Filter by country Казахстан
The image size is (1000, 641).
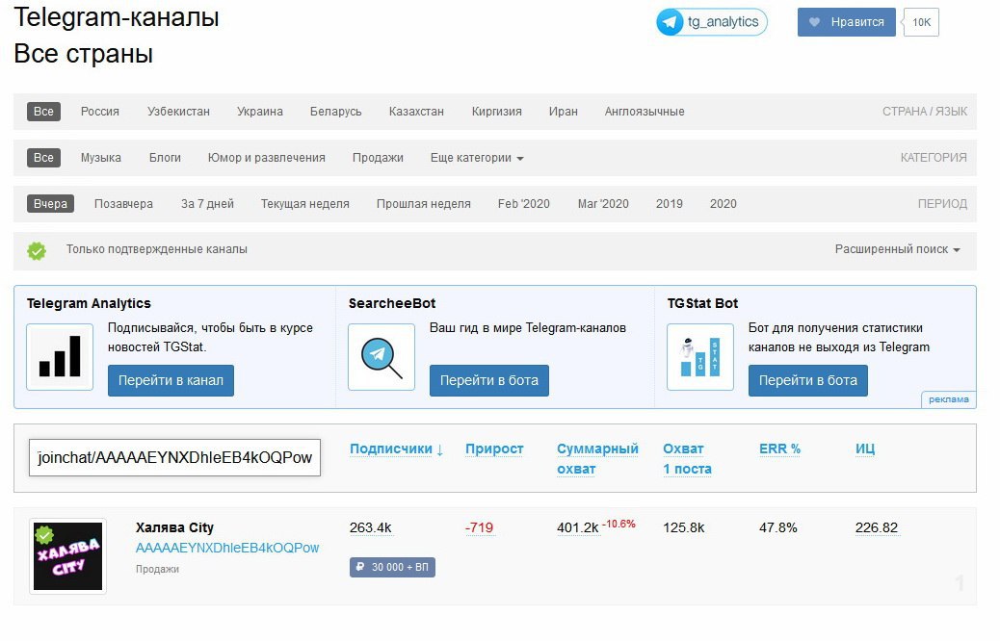pyautogui.click(x=416, y=112)
